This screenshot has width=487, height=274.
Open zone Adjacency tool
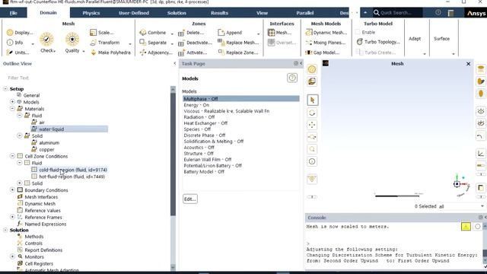(x=156, y=53)
